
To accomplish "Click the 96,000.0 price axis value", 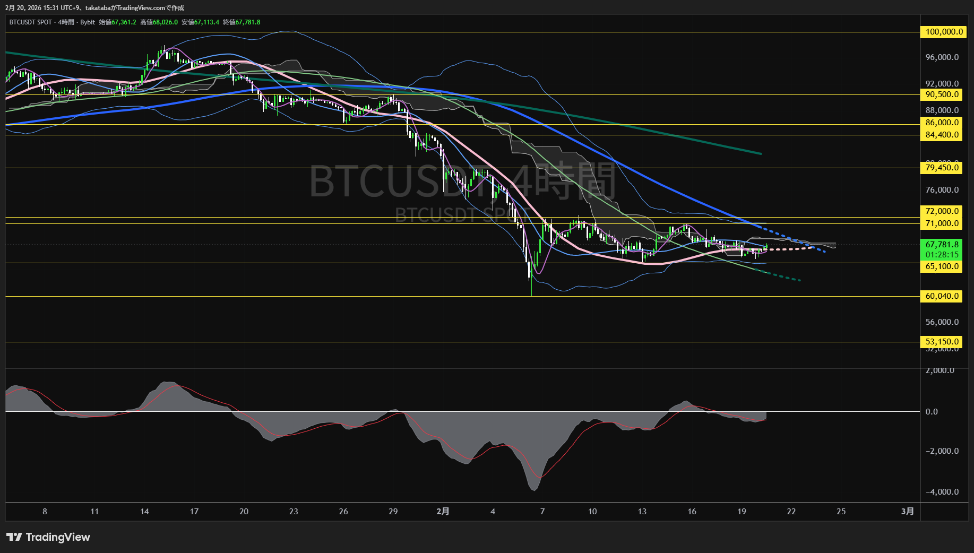I will tap(942, 57).
